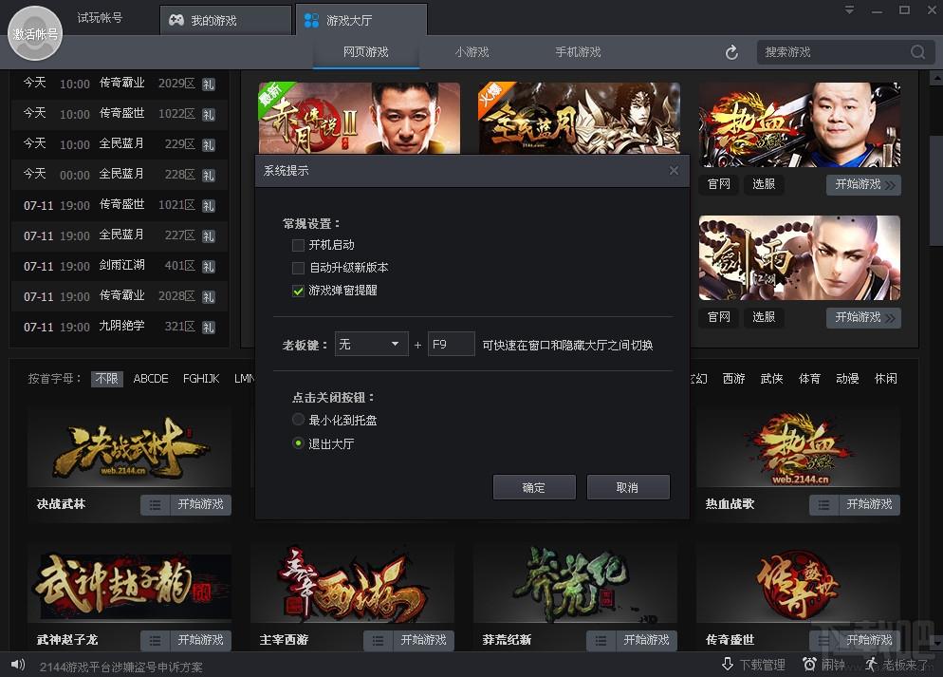Click the server list icon for 武神赵子龙

pyautogui.click(x=156, y=640)
